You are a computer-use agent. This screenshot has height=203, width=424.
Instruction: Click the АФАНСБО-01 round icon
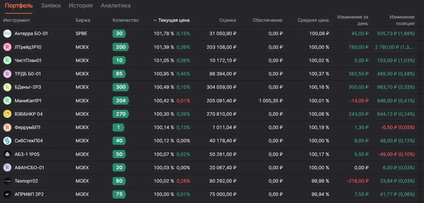7,168
